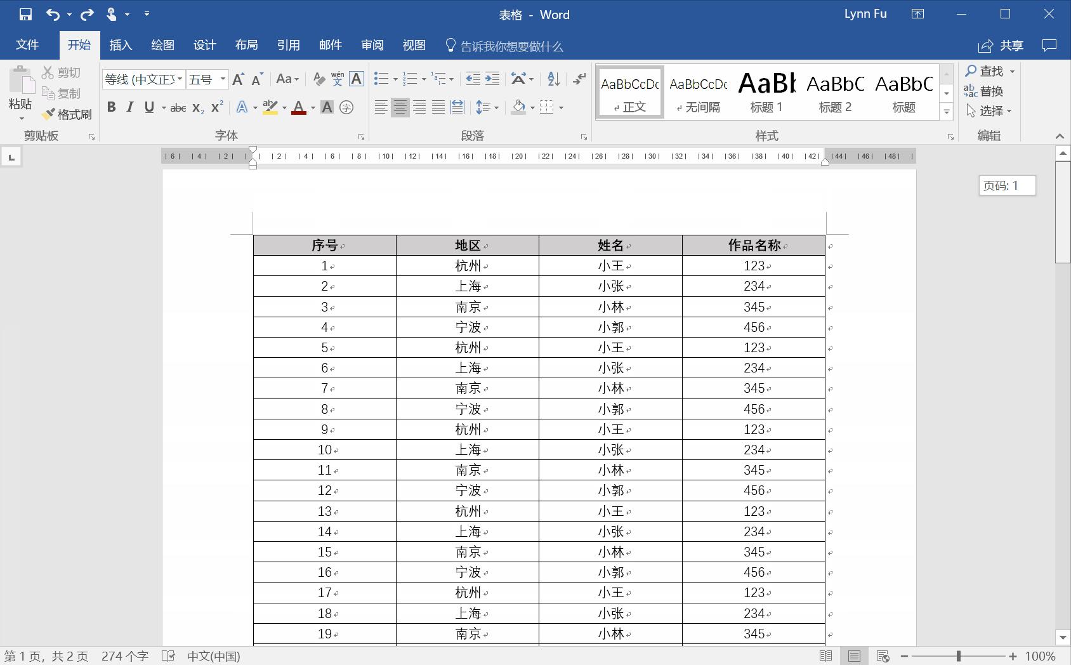Justify the paragraph text
The width and height of the screenshot is (1071, 665).
(x=438, y=107)
